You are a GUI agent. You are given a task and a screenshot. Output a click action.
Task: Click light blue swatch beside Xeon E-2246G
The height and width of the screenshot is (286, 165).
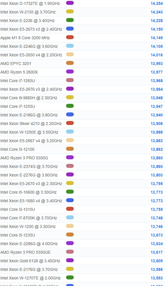click(x=70, y=46)
